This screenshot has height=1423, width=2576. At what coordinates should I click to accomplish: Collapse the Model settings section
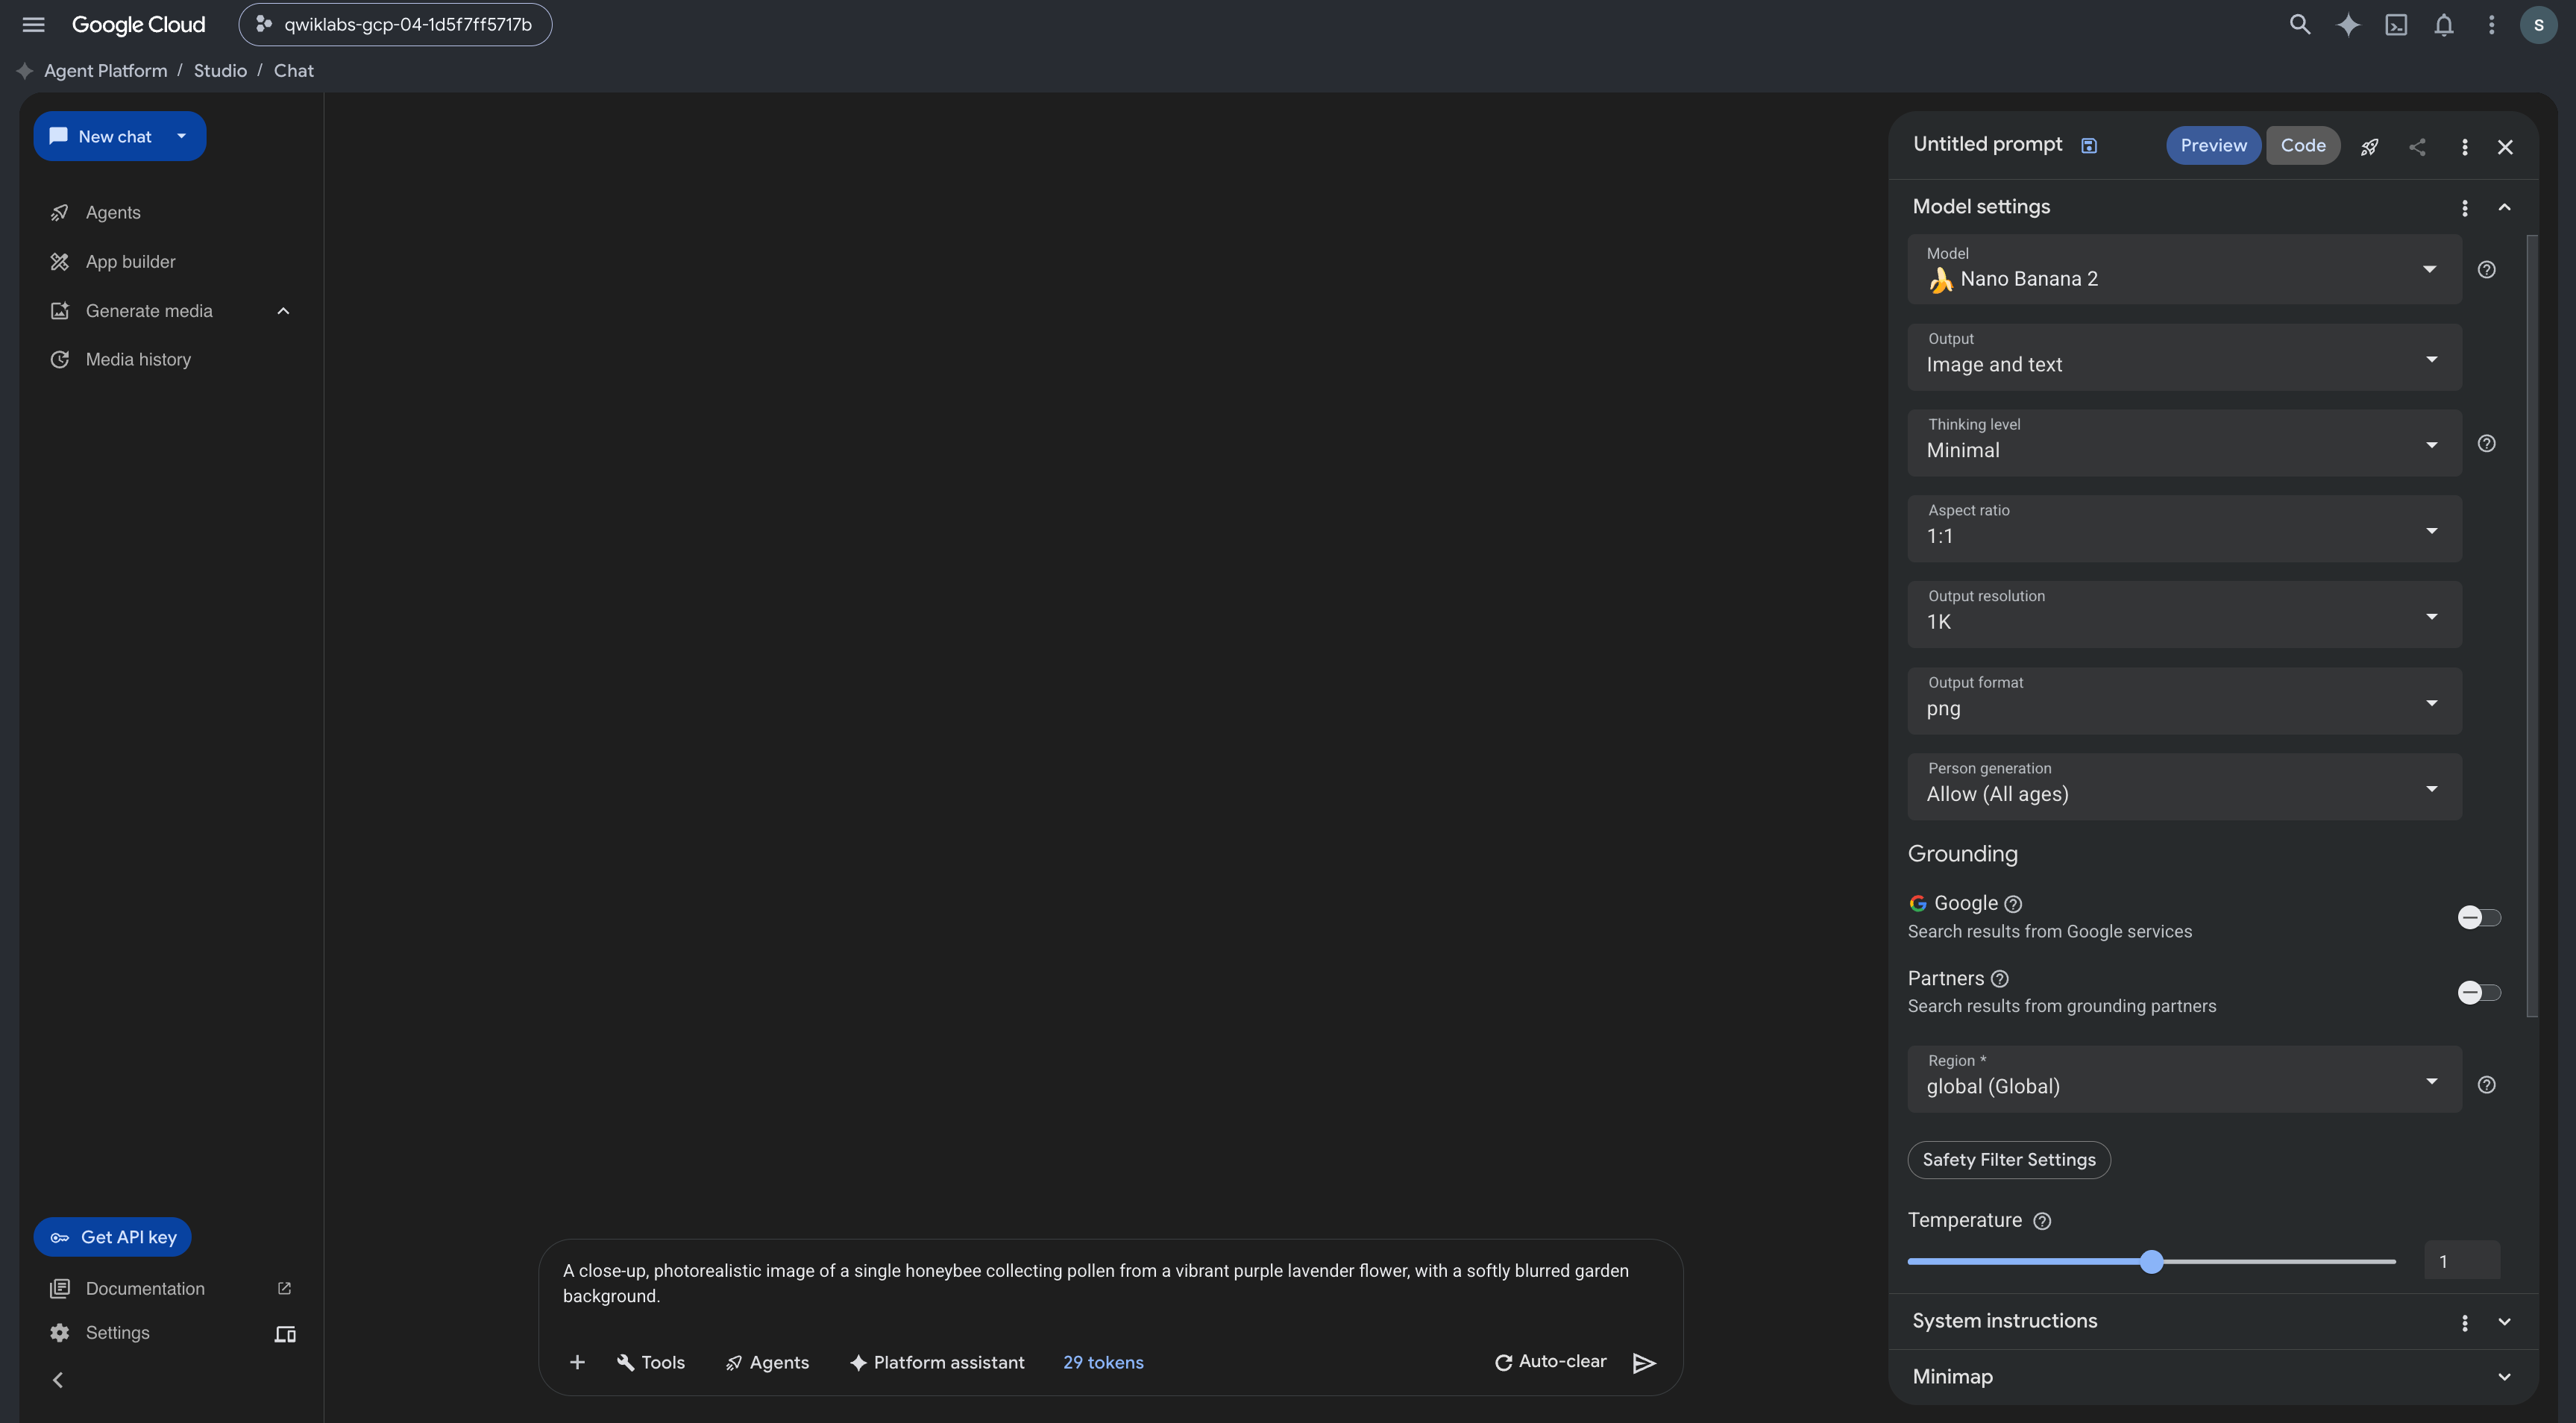[x=2505, y=208]
